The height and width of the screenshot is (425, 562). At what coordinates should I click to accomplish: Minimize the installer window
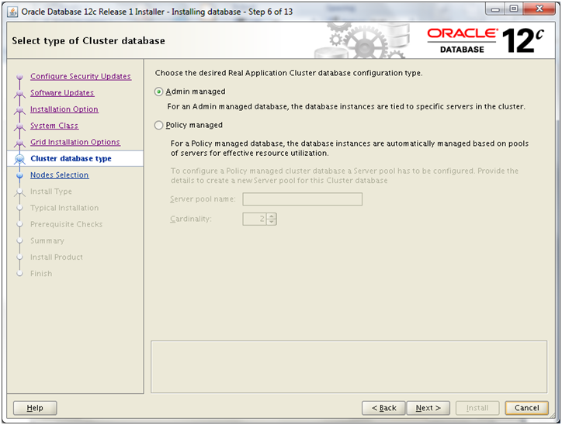pos(495,9)
